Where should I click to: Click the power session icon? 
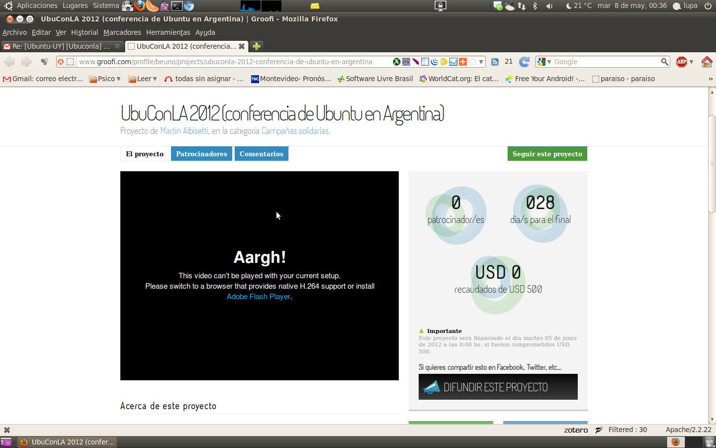point(708,6)
